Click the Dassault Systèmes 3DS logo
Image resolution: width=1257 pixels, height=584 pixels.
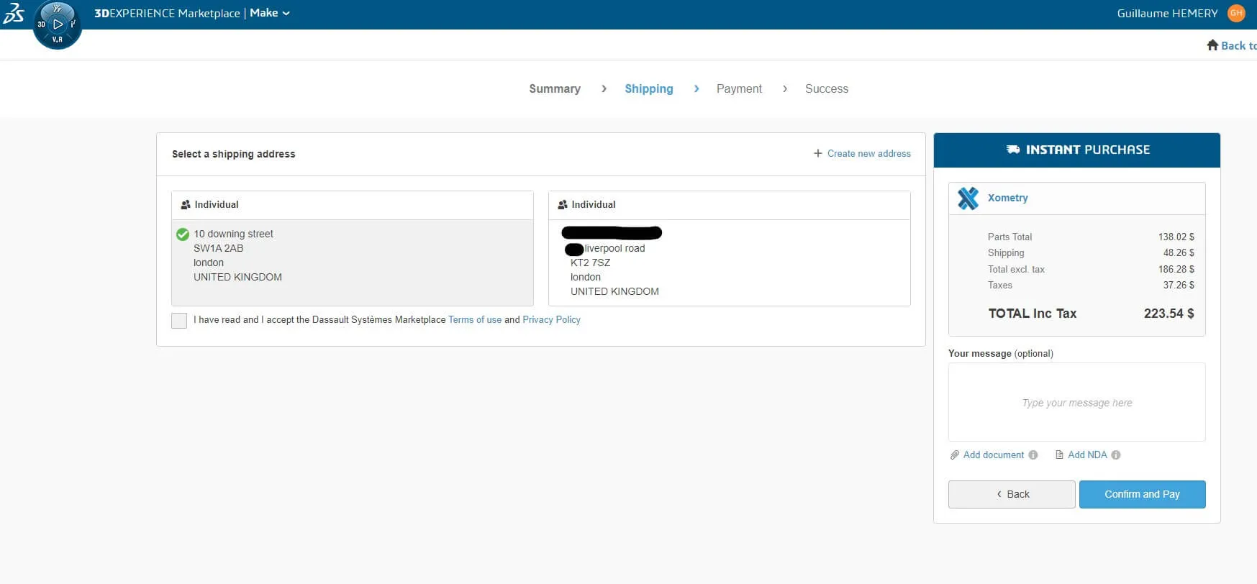(14, 14)
